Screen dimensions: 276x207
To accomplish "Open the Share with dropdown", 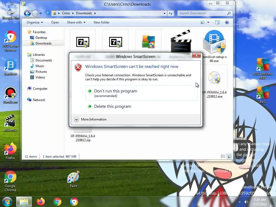I will pyautogui.click(x=76, y=22).
